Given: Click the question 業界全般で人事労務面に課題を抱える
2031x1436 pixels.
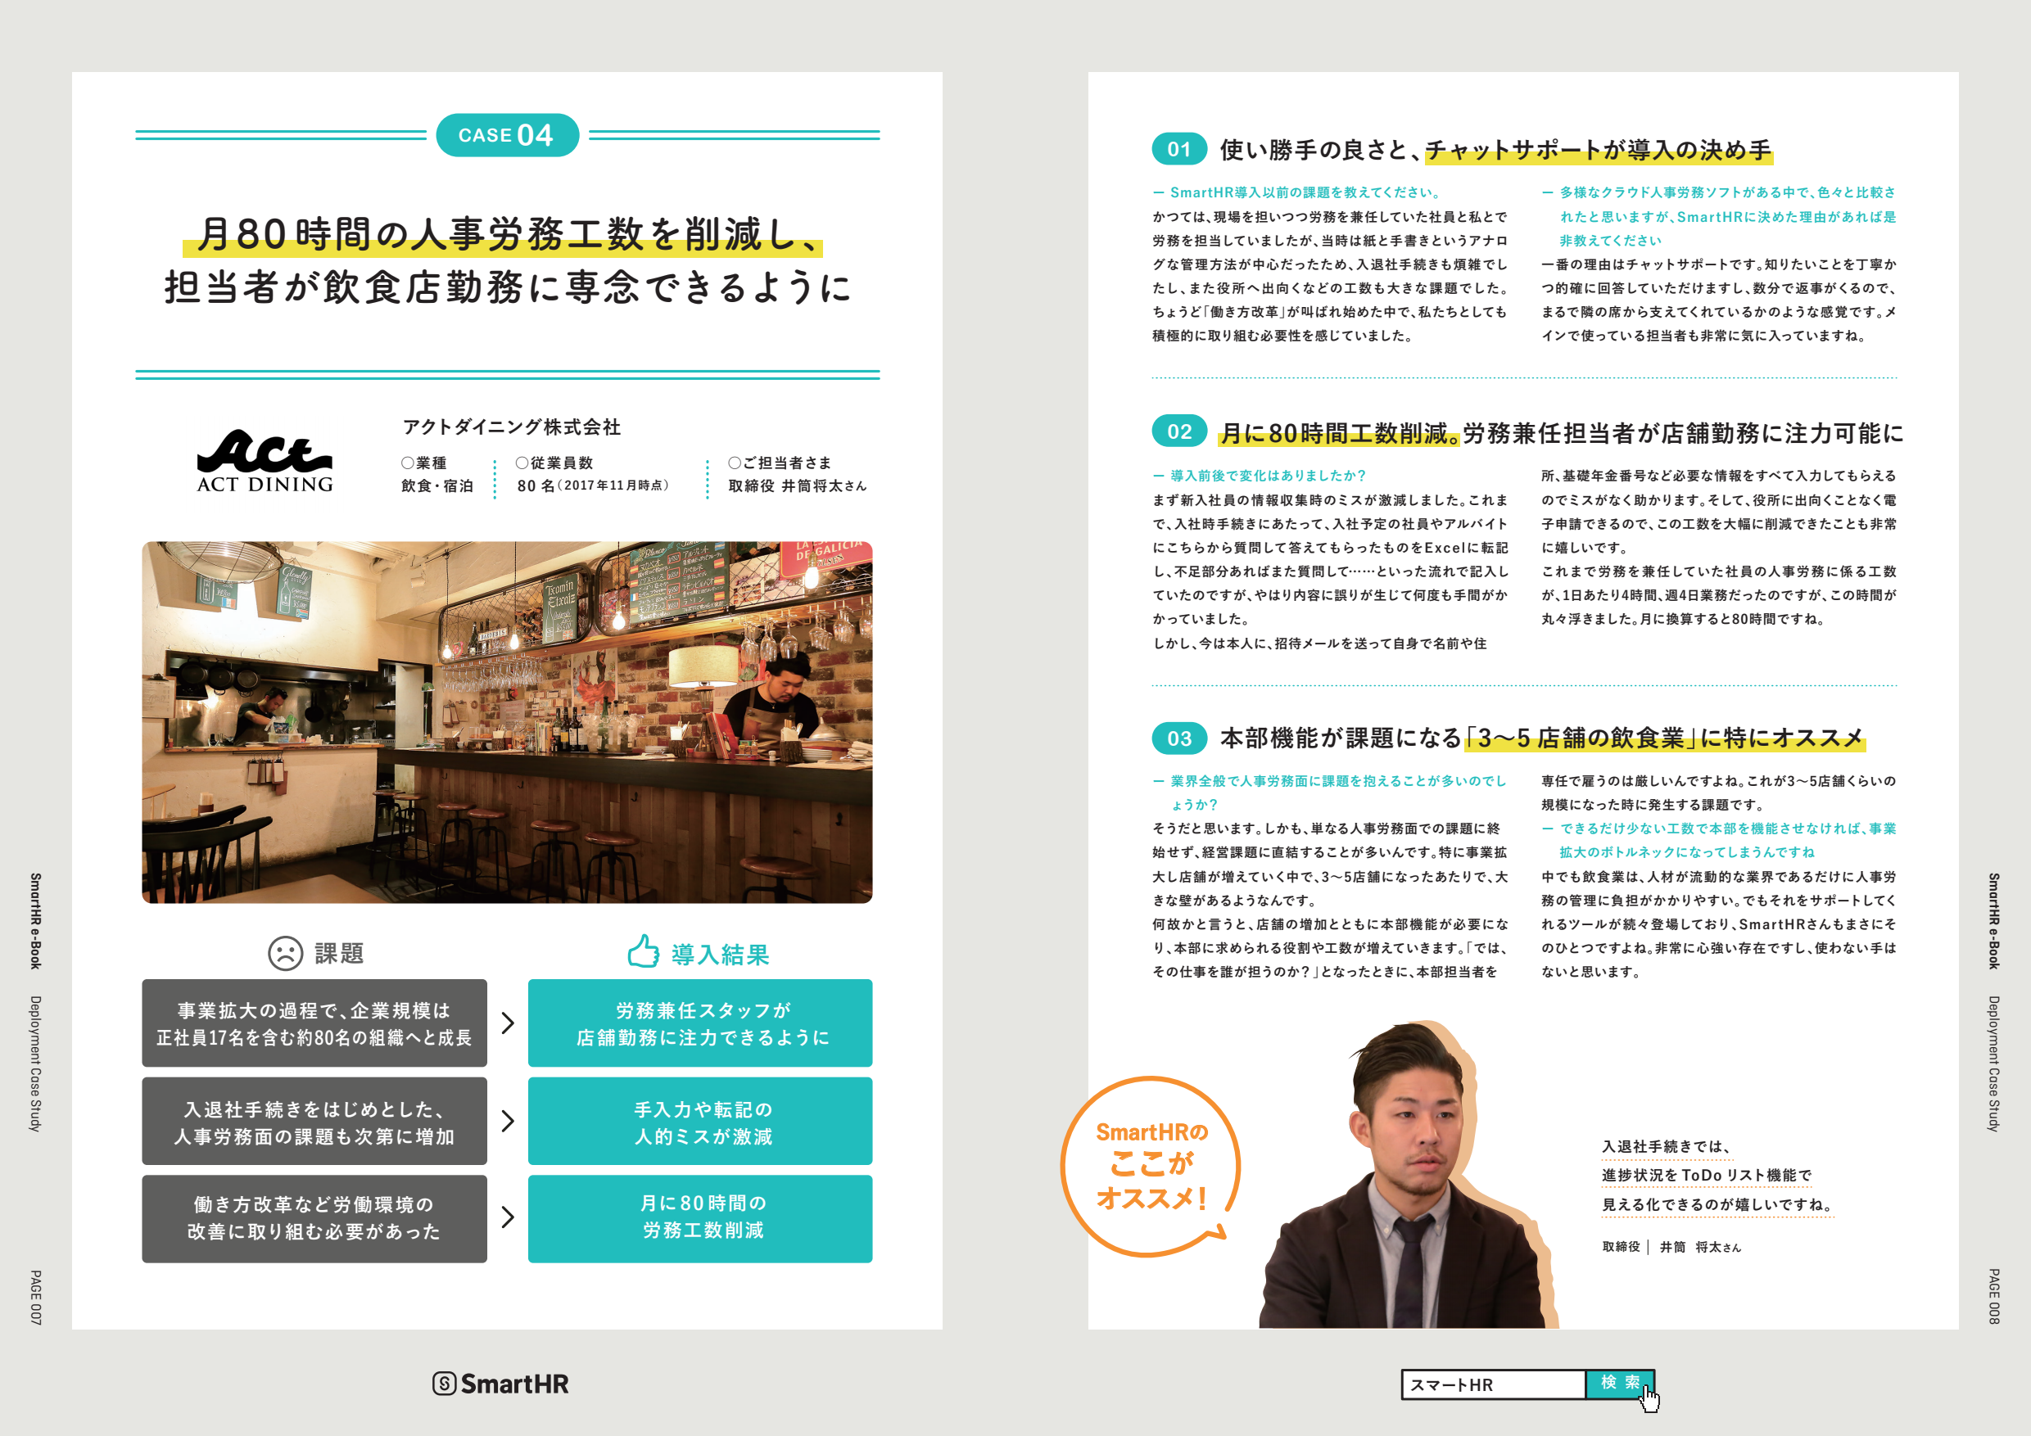Looking at the screenshot, I should pos(1329,793).
